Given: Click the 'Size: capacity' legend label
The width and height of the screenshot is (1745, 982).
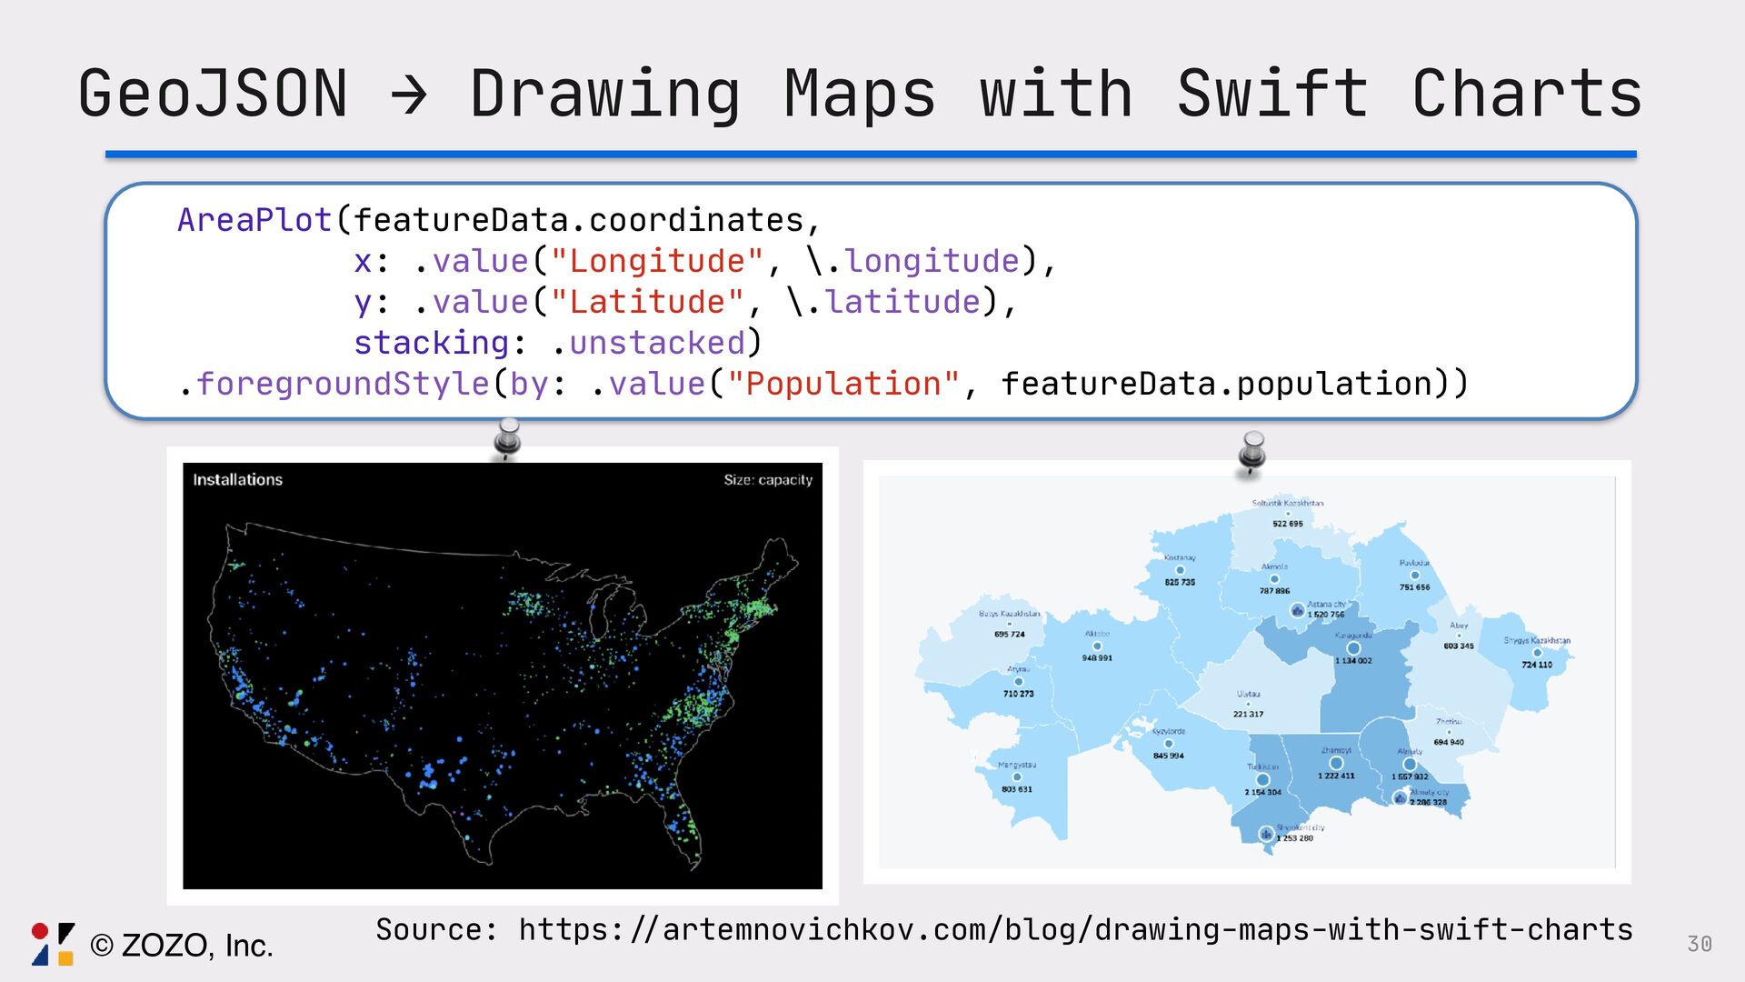Looking at the screenshot, I should (x=768, y=480).
